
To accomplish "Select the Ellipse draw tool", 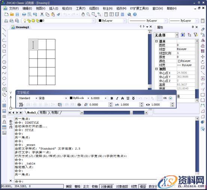I will pyautogui.click(x=4, y=78).
